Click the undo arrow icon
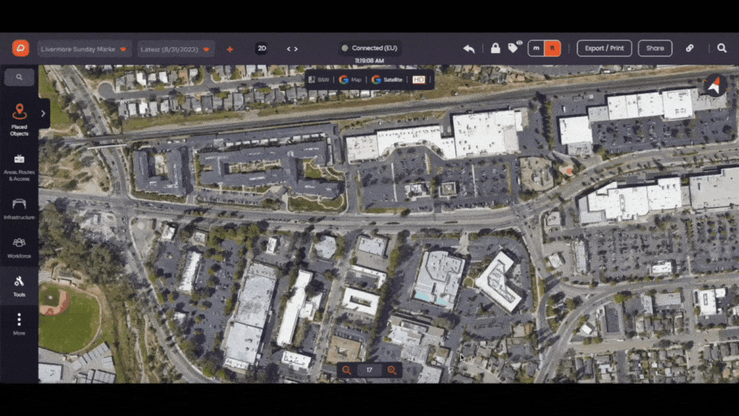Viewport: 739px width, 416px height. point(469,49)
